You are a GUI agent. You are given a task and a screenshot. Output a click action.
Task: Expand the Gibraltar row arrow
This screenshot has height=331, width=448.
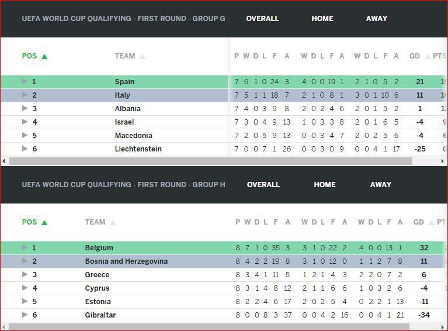[x=25, y=315]
